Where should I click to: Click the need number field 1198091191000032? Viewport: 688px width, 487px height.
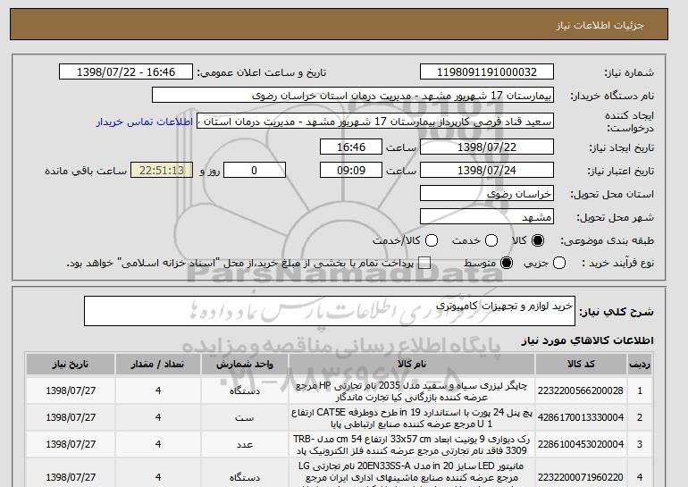click(x=487, y=72)
